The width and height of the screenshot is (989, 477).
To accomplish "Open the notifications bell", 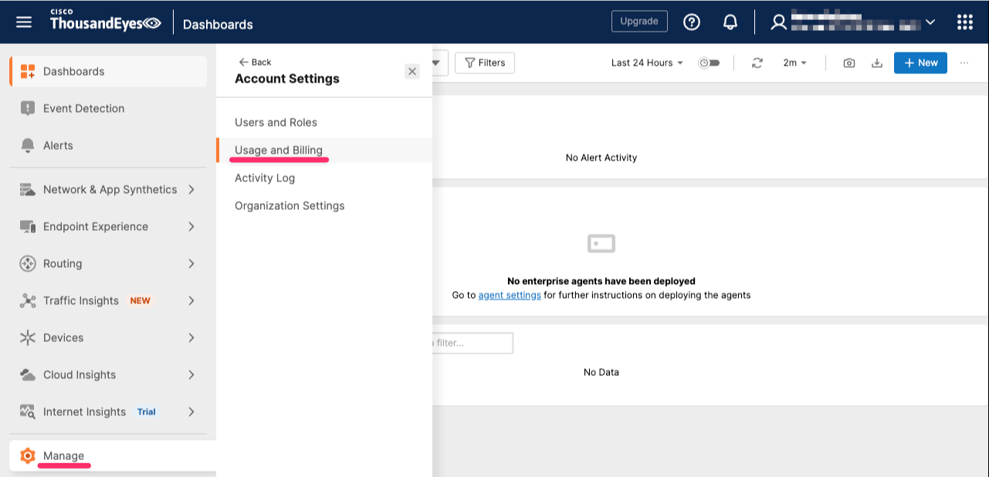I will coord(730,22).
